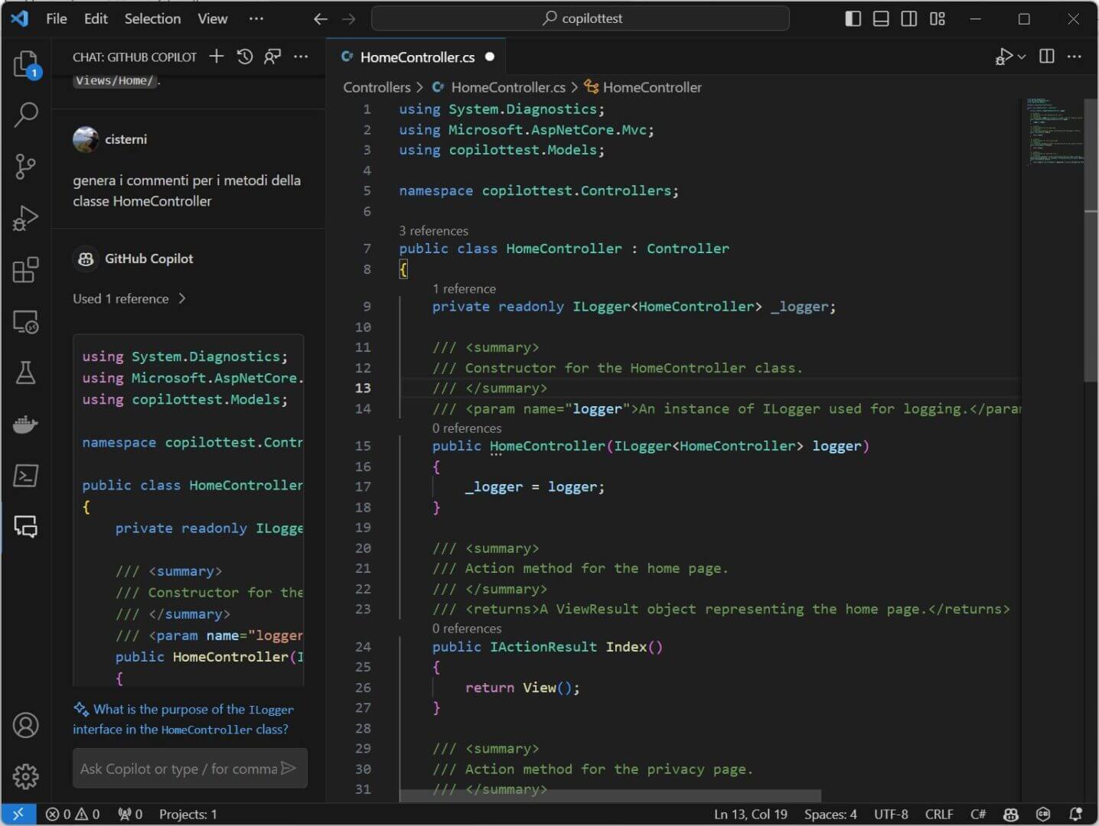Open the Accounts icon in activity bar
1099x826 pixels.
coord(25,725)
